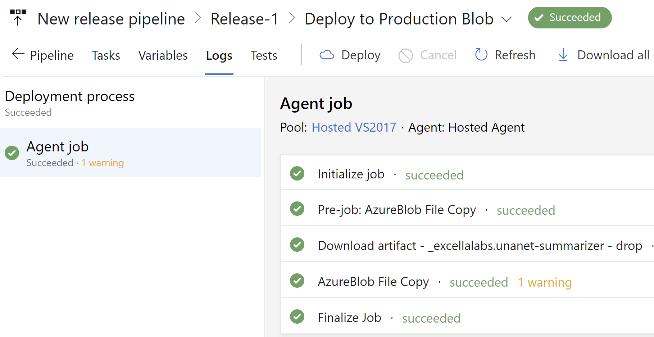Screen dimensions: 654x337
Task: Click the green check on Initialize job step
Action: (297, 173)
